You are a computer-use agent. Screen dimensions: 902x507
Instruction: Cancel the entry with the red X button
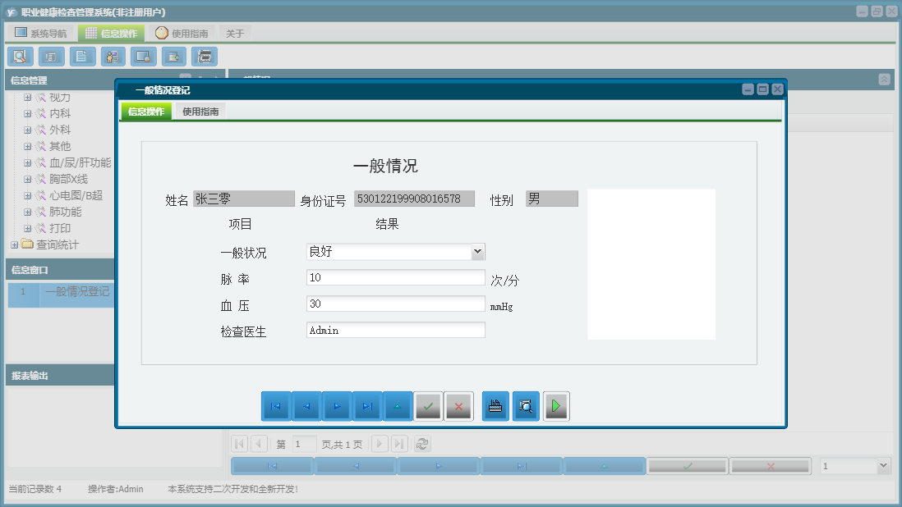pos(458,406)
